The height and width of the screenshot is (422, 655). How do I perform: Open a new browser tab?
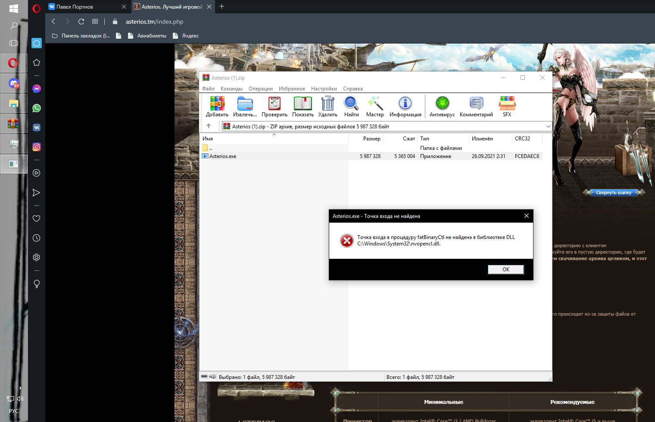tap(221, 6)
